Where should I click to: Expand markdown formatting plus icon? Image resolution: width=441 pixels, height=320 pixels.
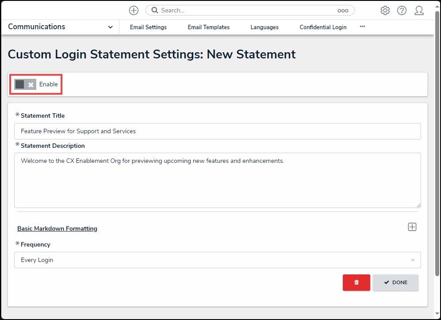[x=412, y=227]
